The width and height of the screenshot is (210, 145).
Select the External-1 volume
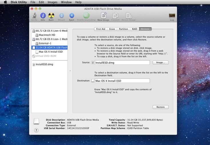49,43
